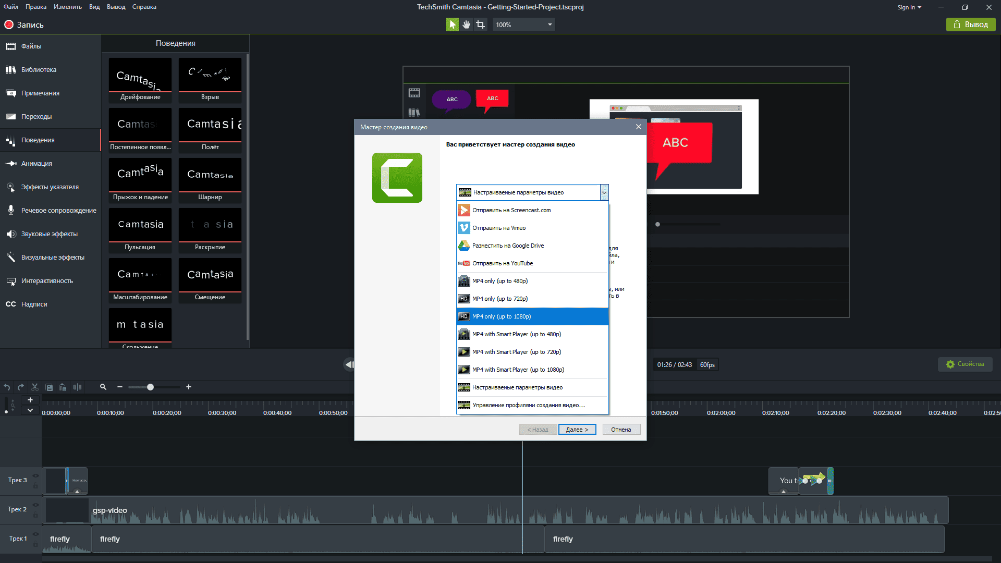Image resolution: width=1001 pixels, height=563 pixels.
Task: Select the Дрейфование behavior thumbnail
Action: tap(140, 80)
